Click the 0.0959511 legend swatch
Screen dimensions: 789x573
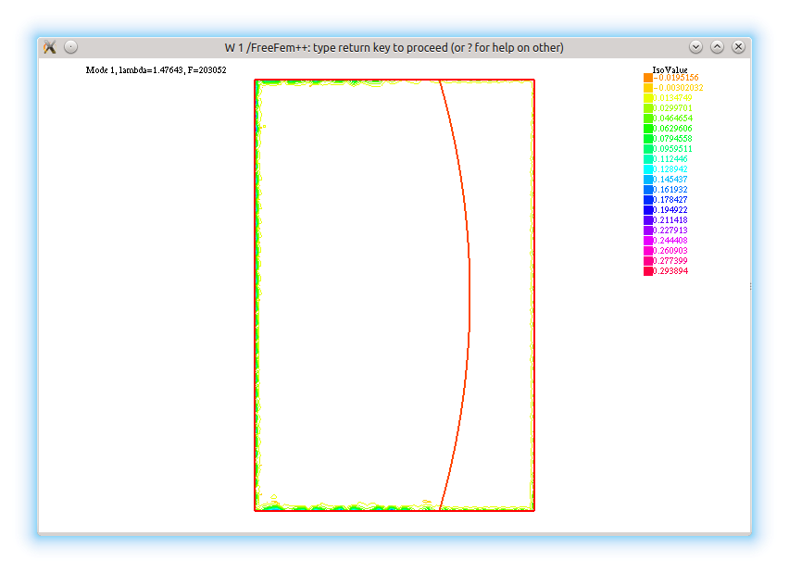[x=648, y=149]
